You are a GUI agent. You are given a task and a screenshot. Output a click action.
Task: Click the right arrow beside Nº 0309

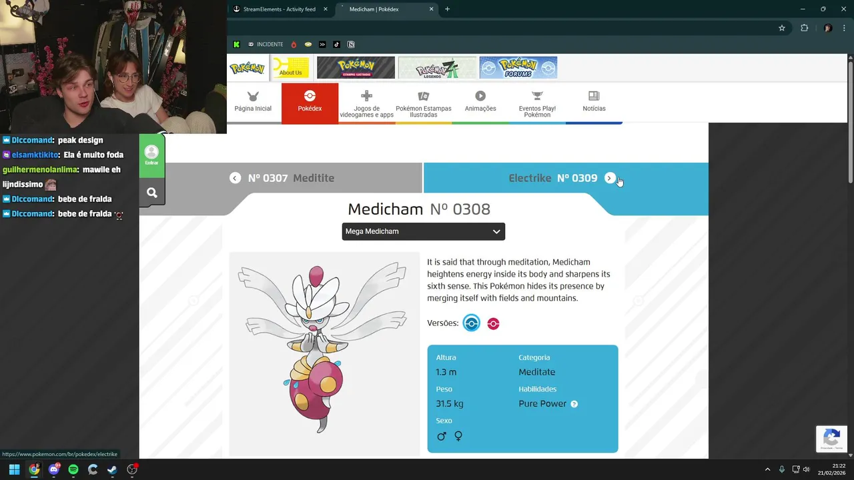[610, 178]
